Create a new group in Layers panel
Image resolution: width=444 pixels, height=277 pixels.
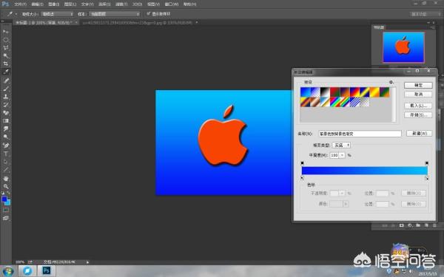[418, 225]
